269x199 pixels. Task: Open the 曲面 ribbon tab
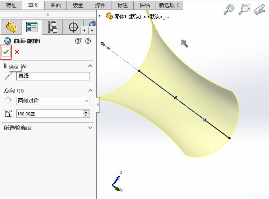[x=56, y=5]
